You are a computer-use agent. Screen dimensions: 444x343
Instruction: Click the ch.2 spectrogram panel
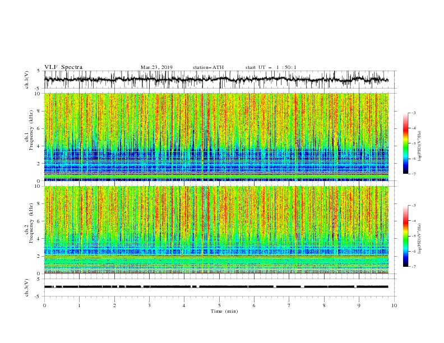216,230
